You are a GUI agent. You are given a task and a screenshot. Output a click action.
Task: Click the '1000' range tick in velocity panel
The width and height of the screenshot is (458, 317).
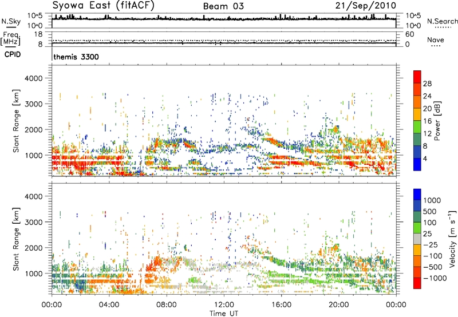pyautogui.click(x=34, y=274)
